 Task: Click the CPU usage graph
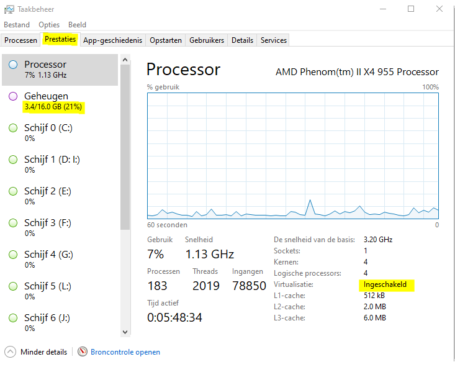pos(292,156)
